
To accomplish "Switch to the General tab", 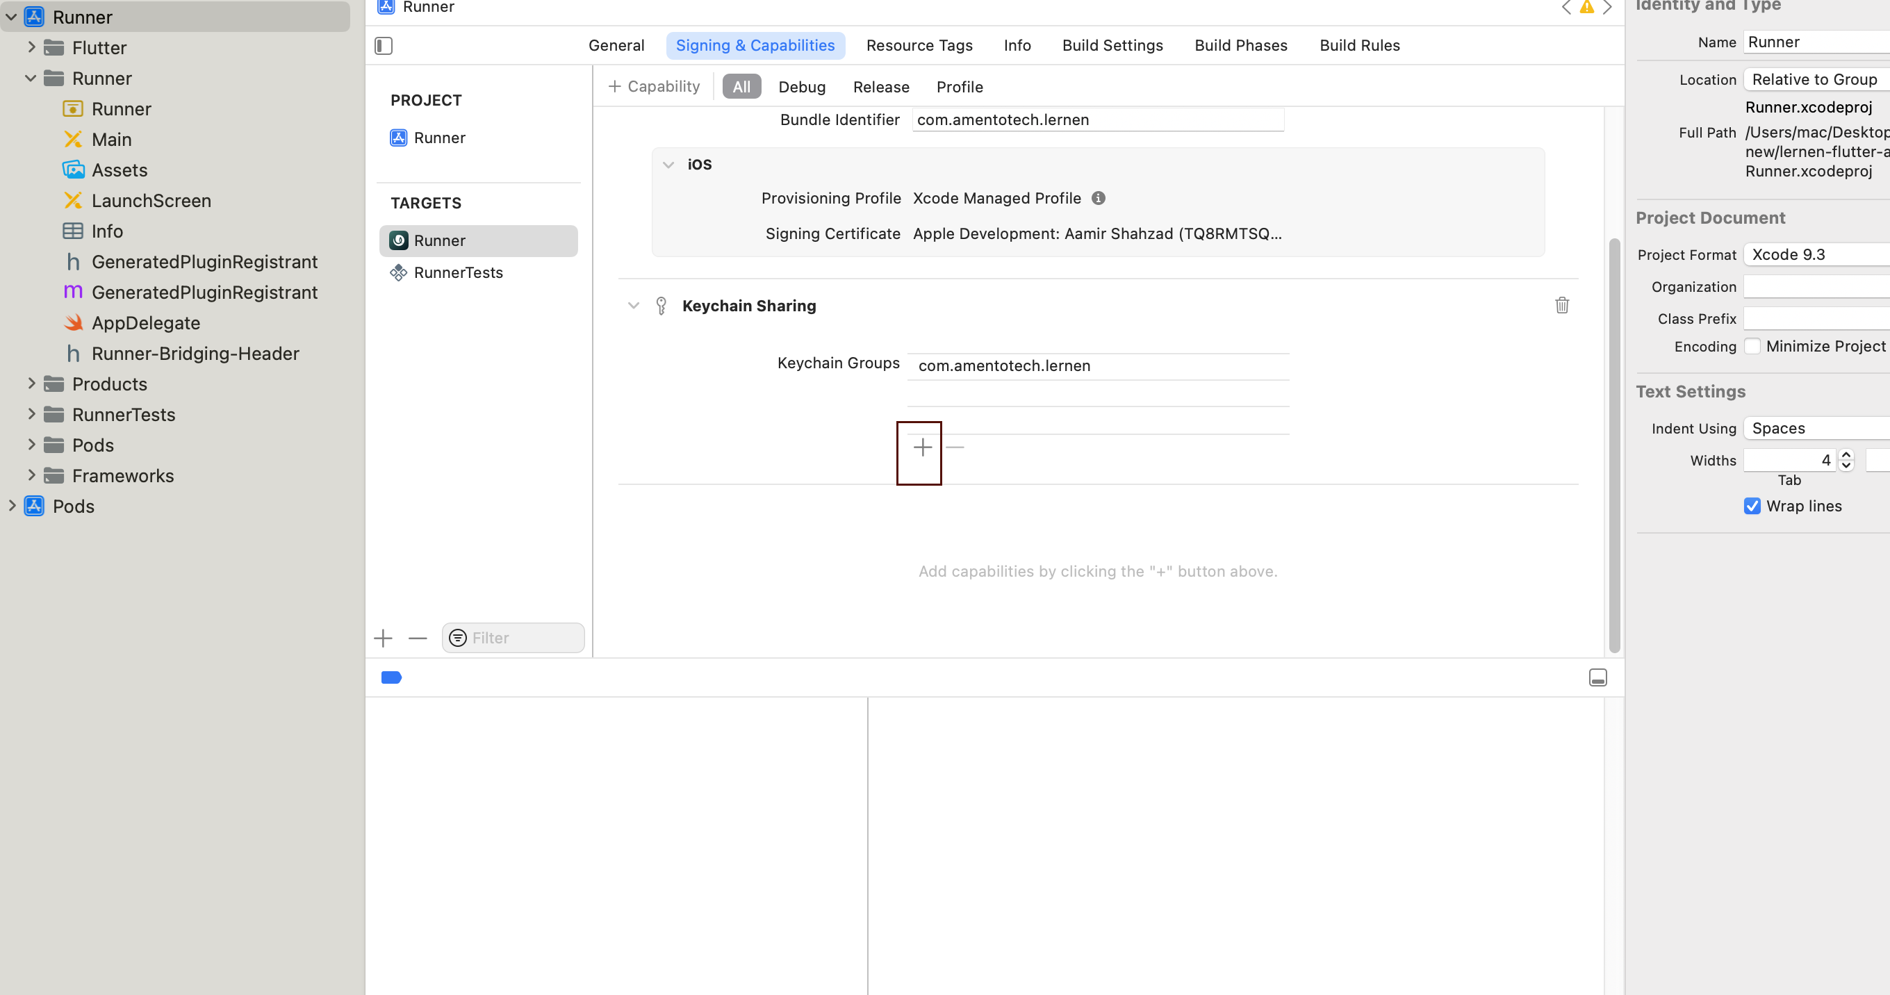I will point(616,45).
